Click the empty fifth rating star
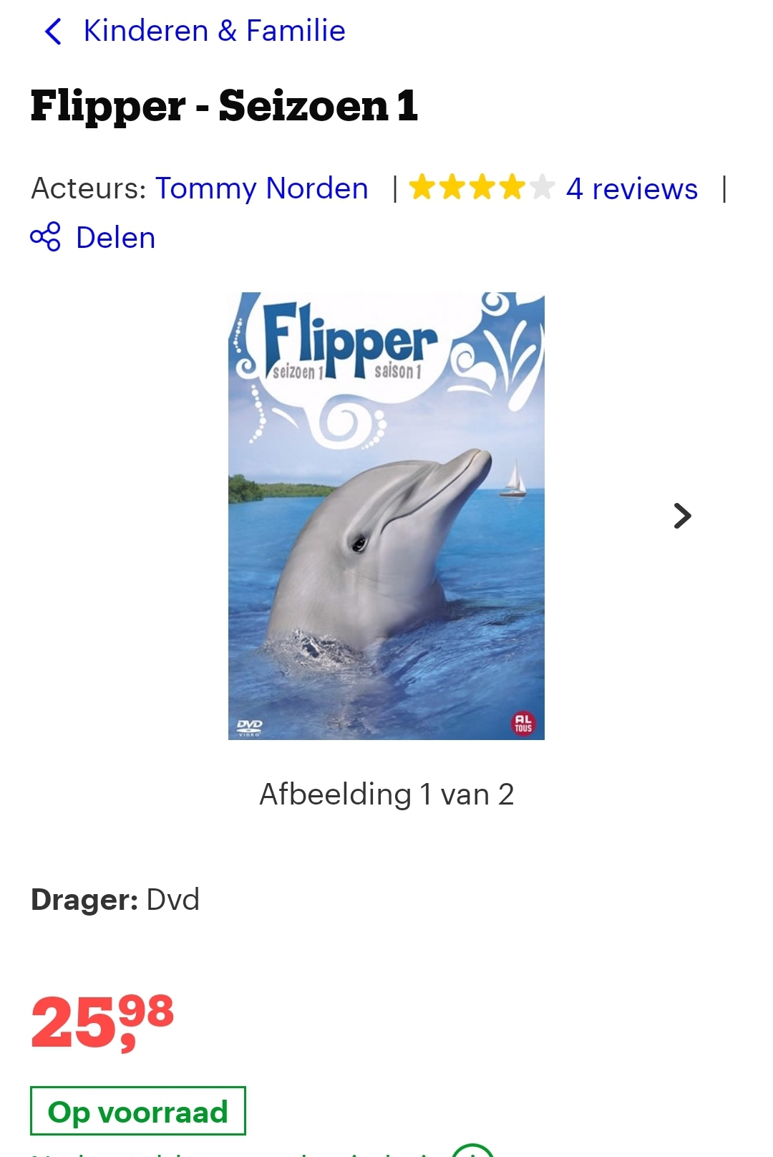Screen dimensions: 773x1157 coord(542,188)
